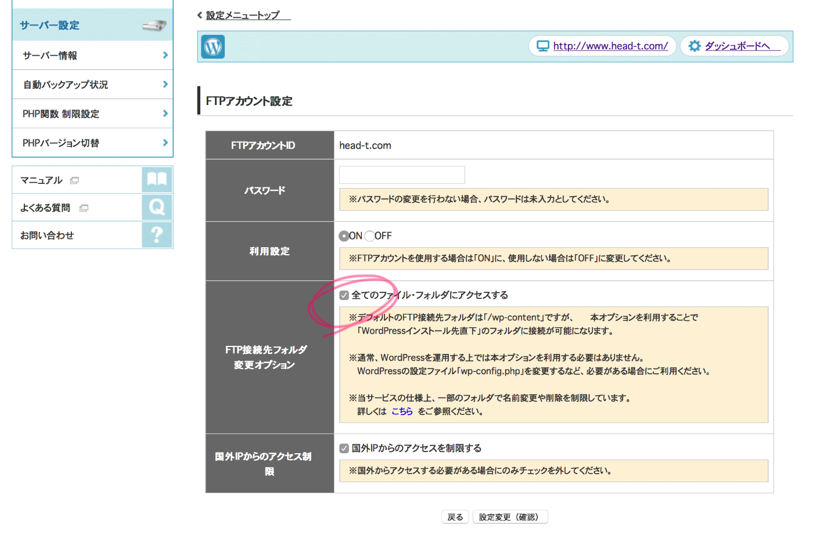This screenshot has width=813, height=542.
Task: Expand PHPバージョン切替 chevron arrow
Action: [x=166, y=142]
